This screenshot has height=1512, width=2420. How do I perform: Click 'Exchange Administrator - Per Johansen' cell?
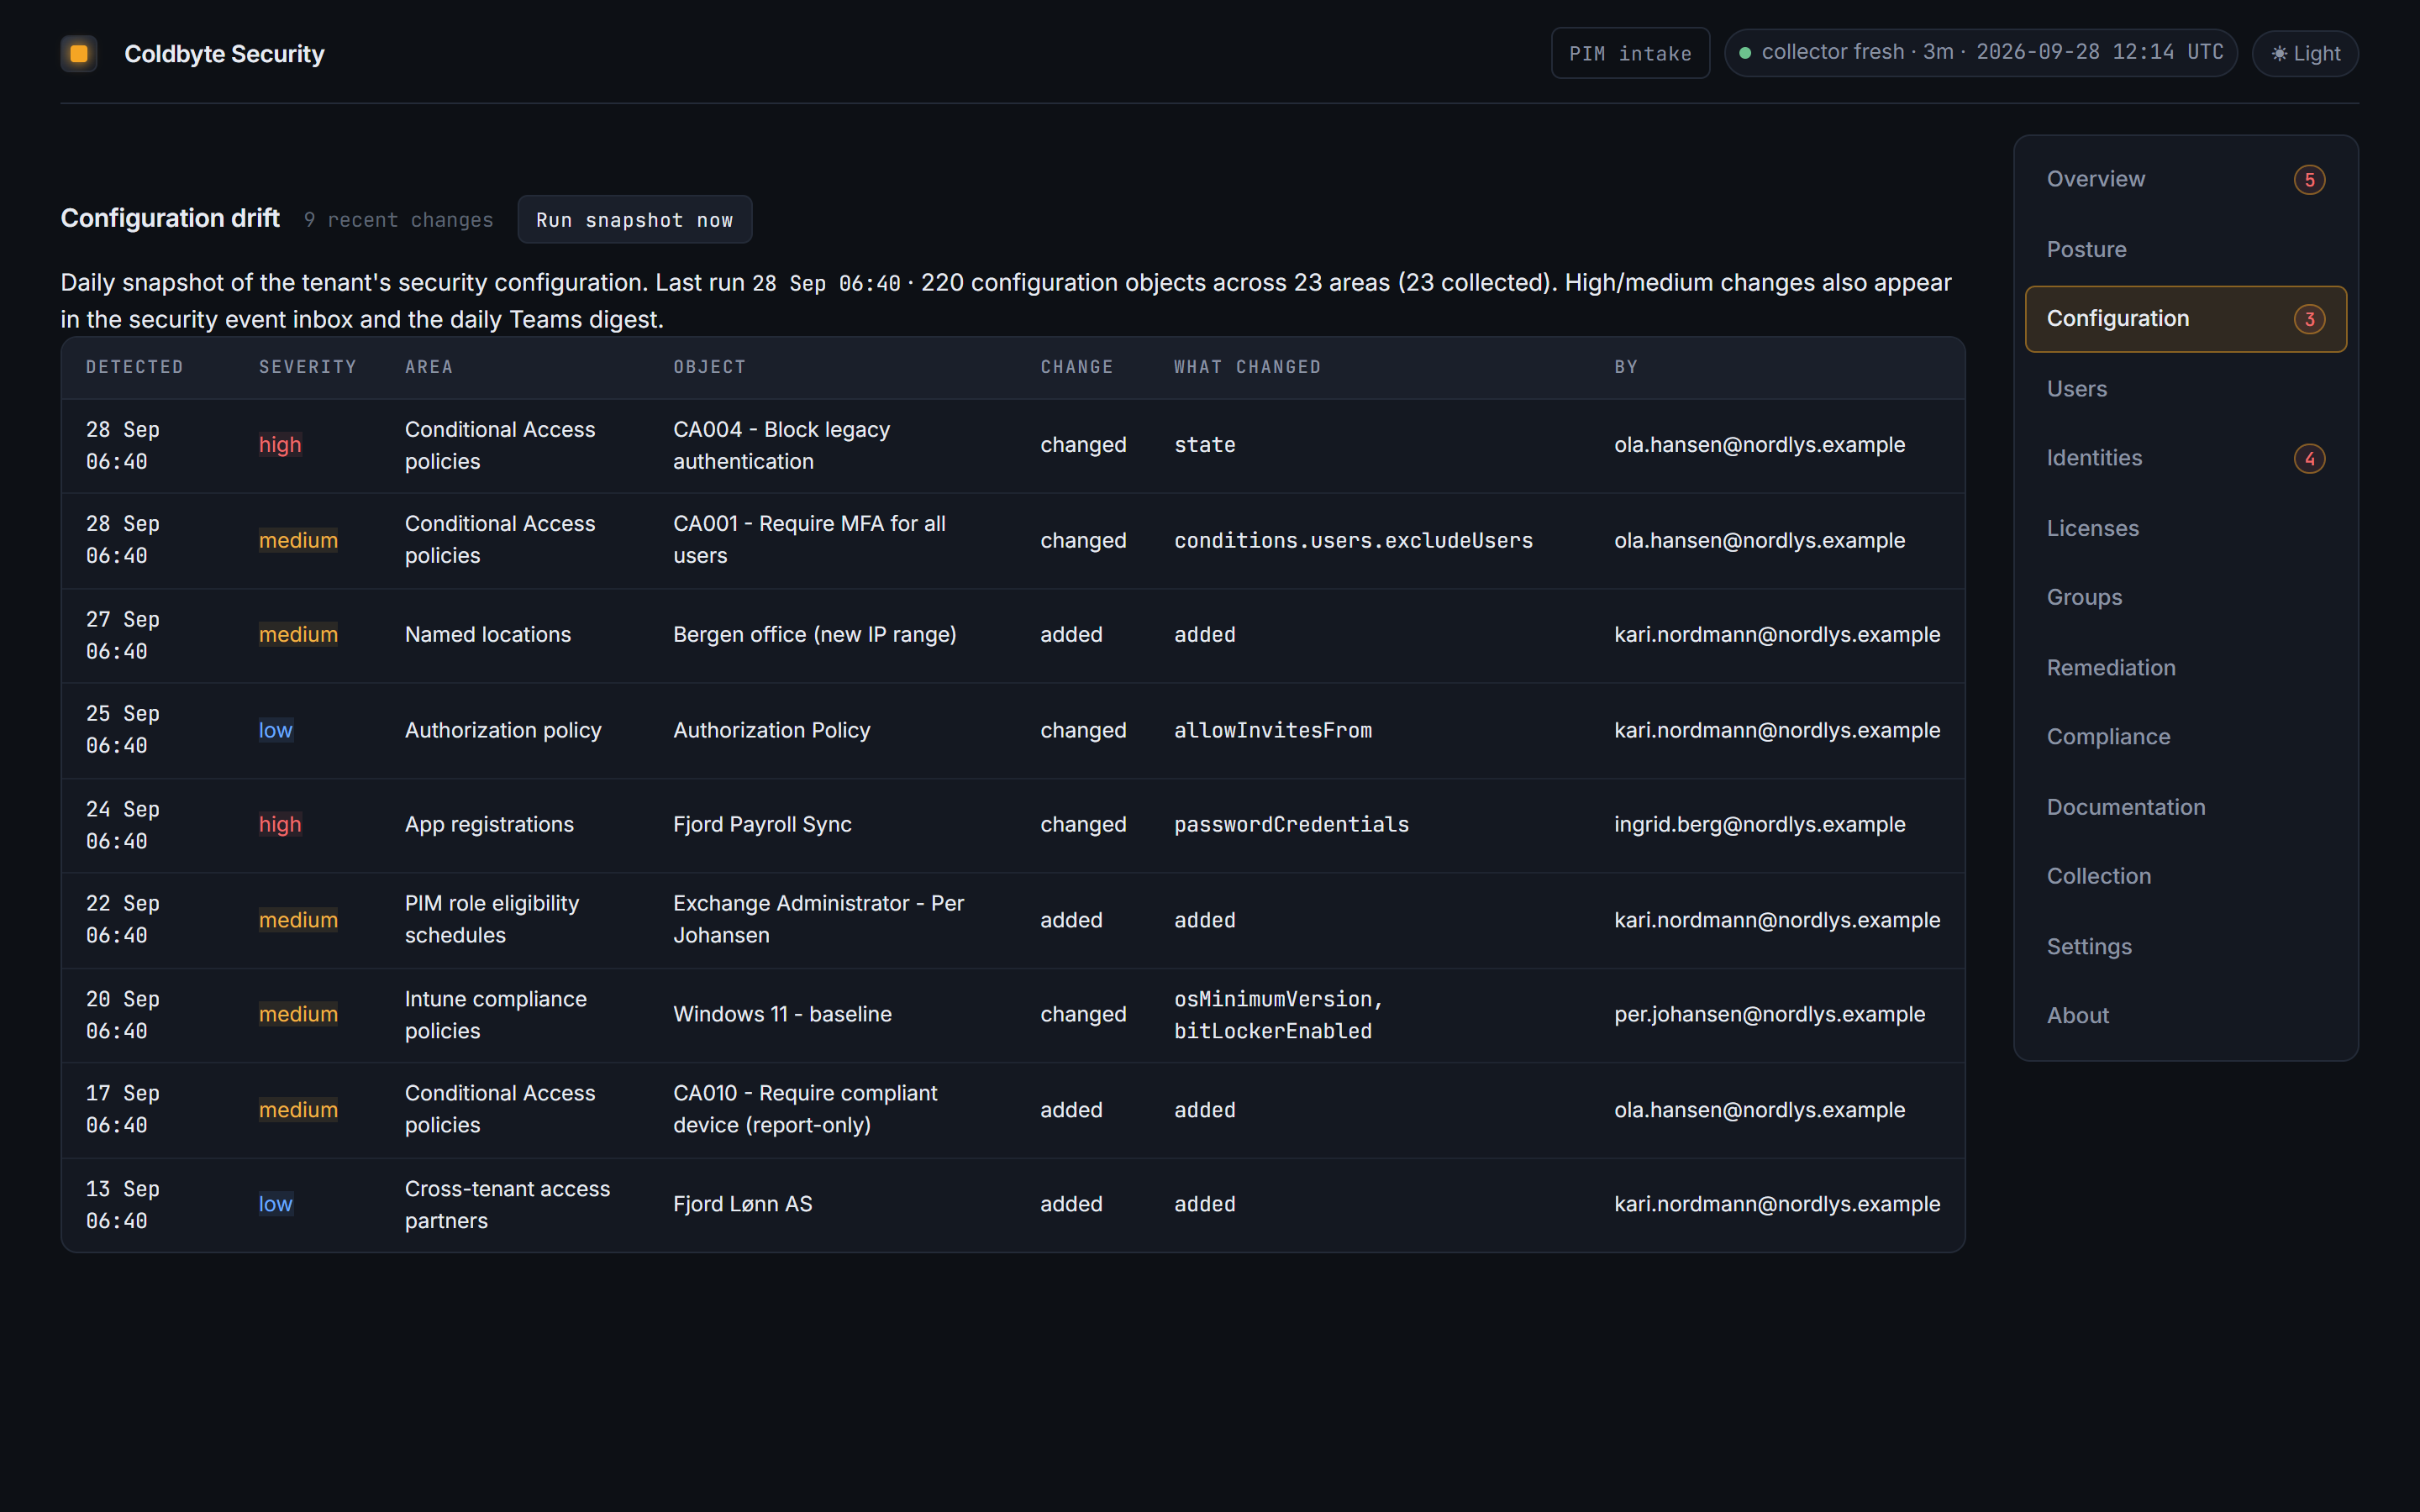click(819, 919)
